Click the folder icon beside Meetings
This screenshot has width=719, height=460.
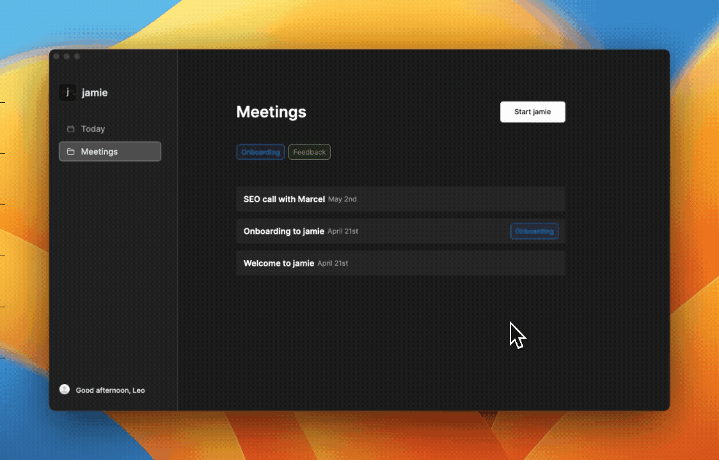coord(70,151)
